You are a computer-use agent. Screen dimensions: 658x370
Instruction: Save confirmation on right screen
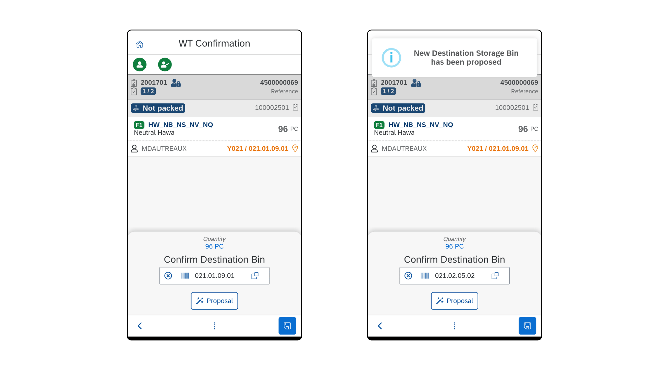527,326
